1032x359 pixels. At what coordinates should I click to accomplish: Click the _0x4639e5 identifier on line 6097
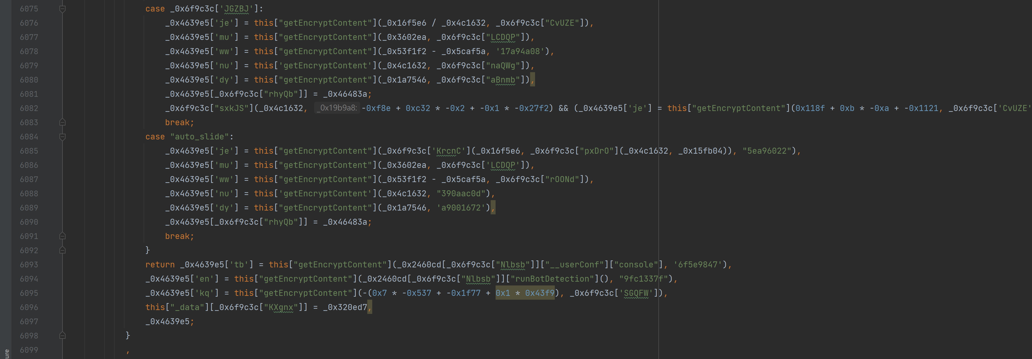pos(167,322)
